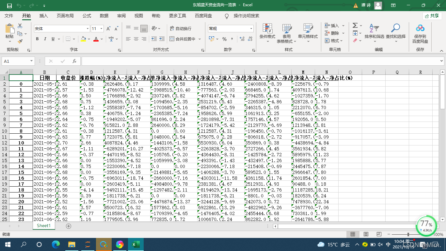The height and width of the screenshot is (251, 446).
Task: Toggle 自动换行 wrap text
Action: click(x=181, y=29)
